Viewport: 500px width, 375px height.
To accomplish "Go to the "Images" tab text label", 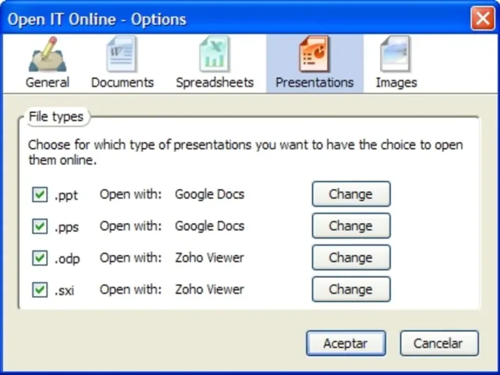I will tap(396, 82).
